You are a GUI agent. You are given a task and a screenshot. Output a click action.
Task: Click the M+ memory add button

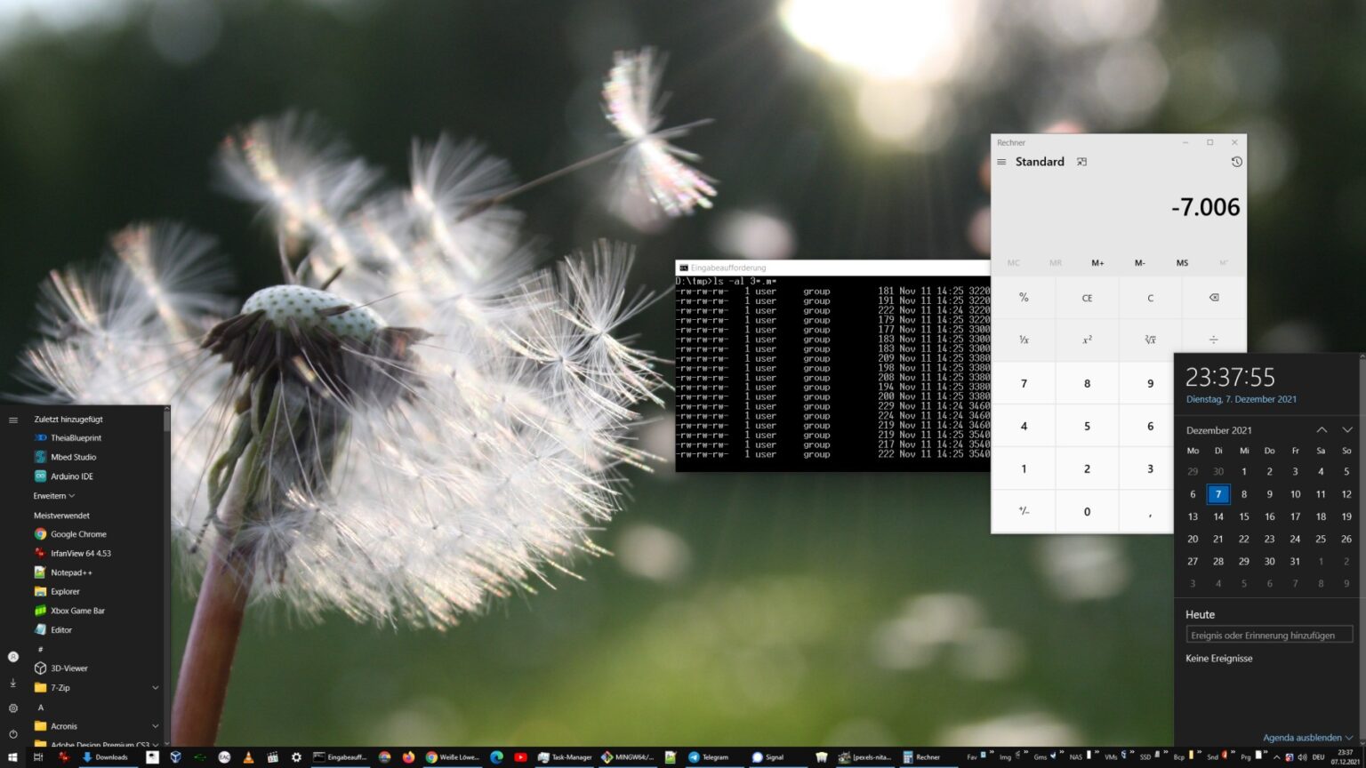point(1097,263)
